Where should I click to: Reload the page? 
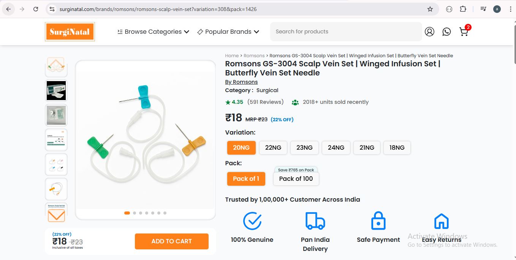[x=36, y=9]
